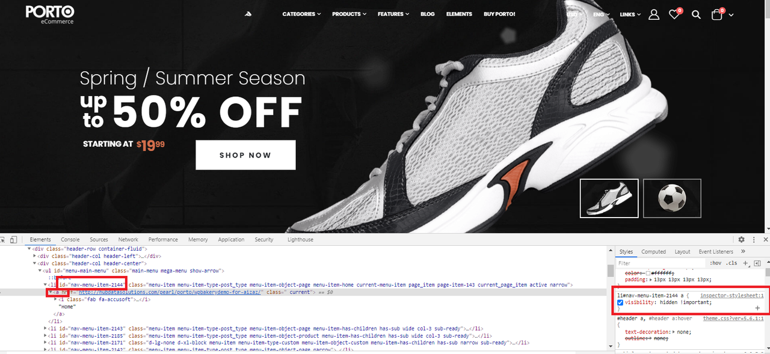Screen dimensions: 770x354
Task: Open the user account icon in header
Action: [x=654, y=14]
